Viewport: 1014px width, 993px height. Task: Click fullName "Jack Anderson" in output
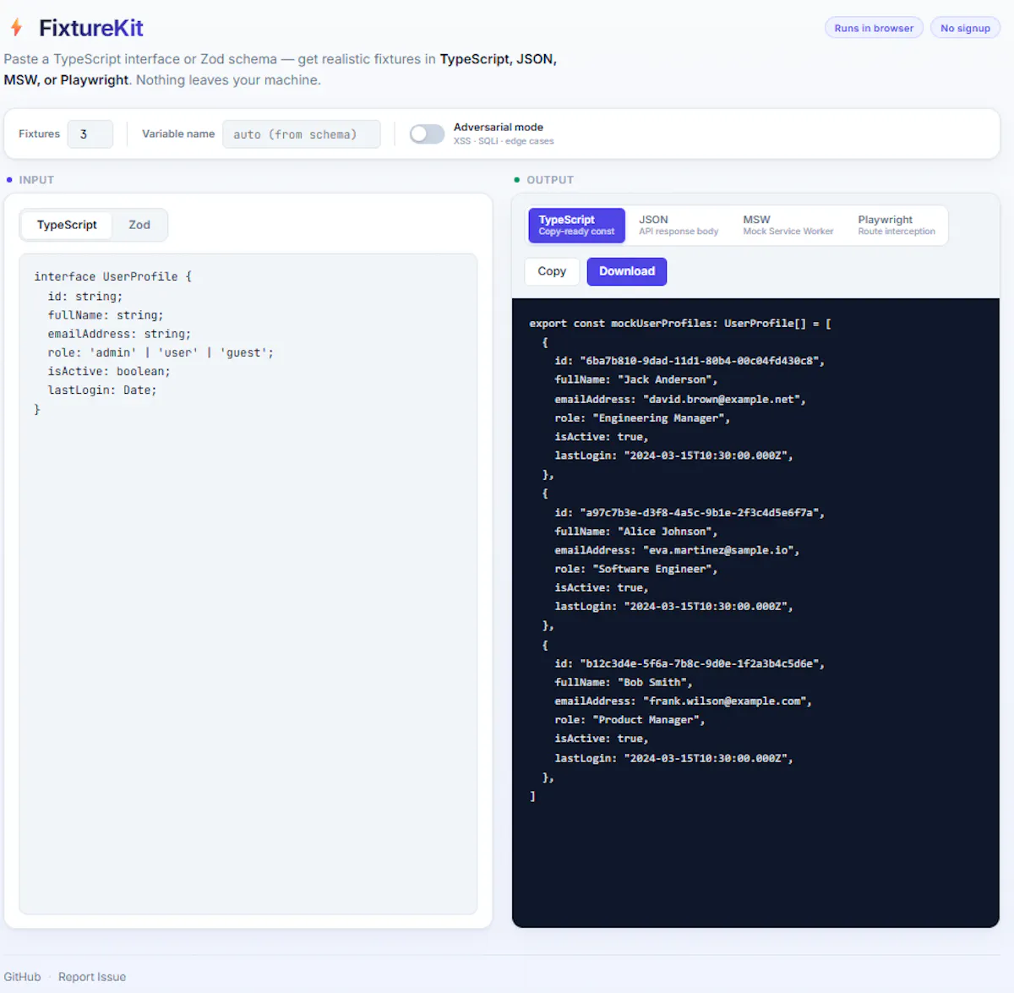[636, 379]
